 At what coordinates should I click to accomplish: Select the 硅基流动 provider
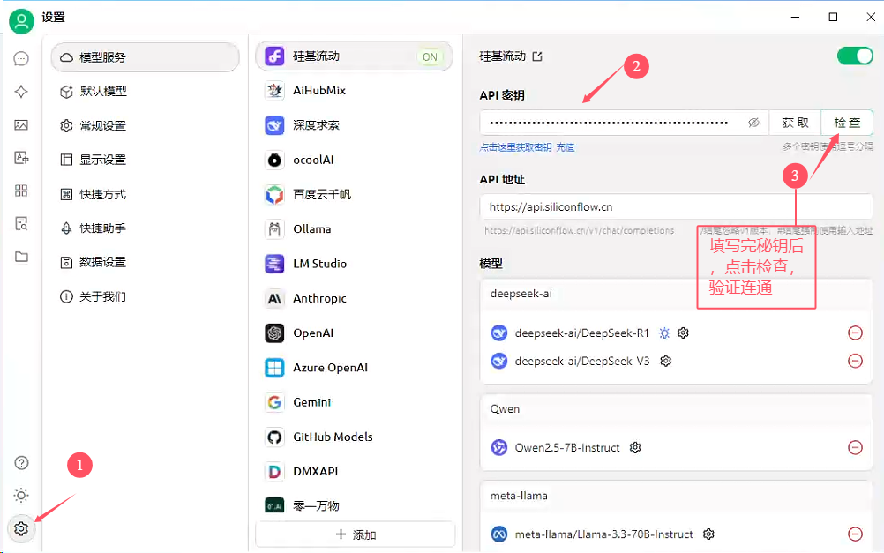(355, 56)
